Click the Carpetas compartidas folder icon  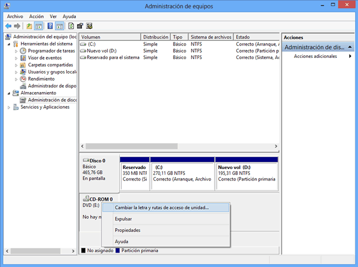pyautogui.click(x=23, y=65)
